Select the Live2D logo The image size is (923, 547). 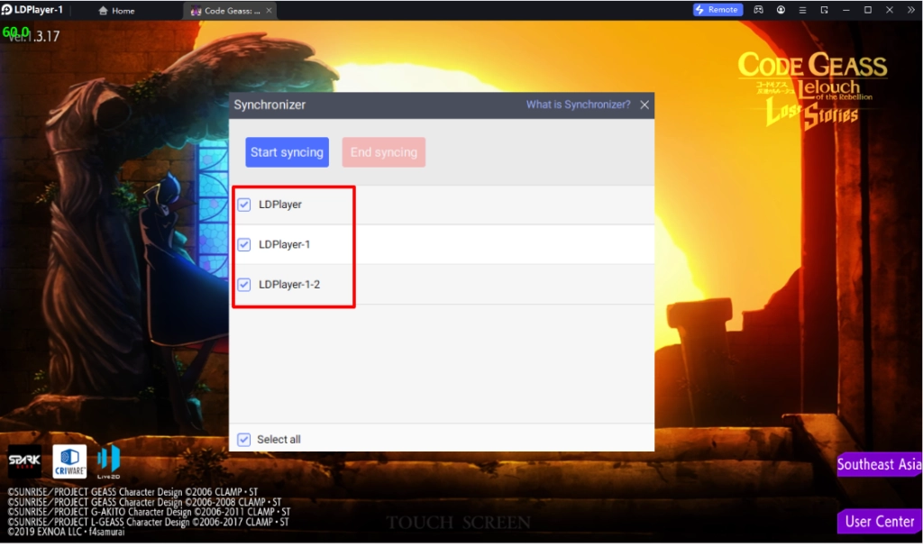click(x=108, y=461)
